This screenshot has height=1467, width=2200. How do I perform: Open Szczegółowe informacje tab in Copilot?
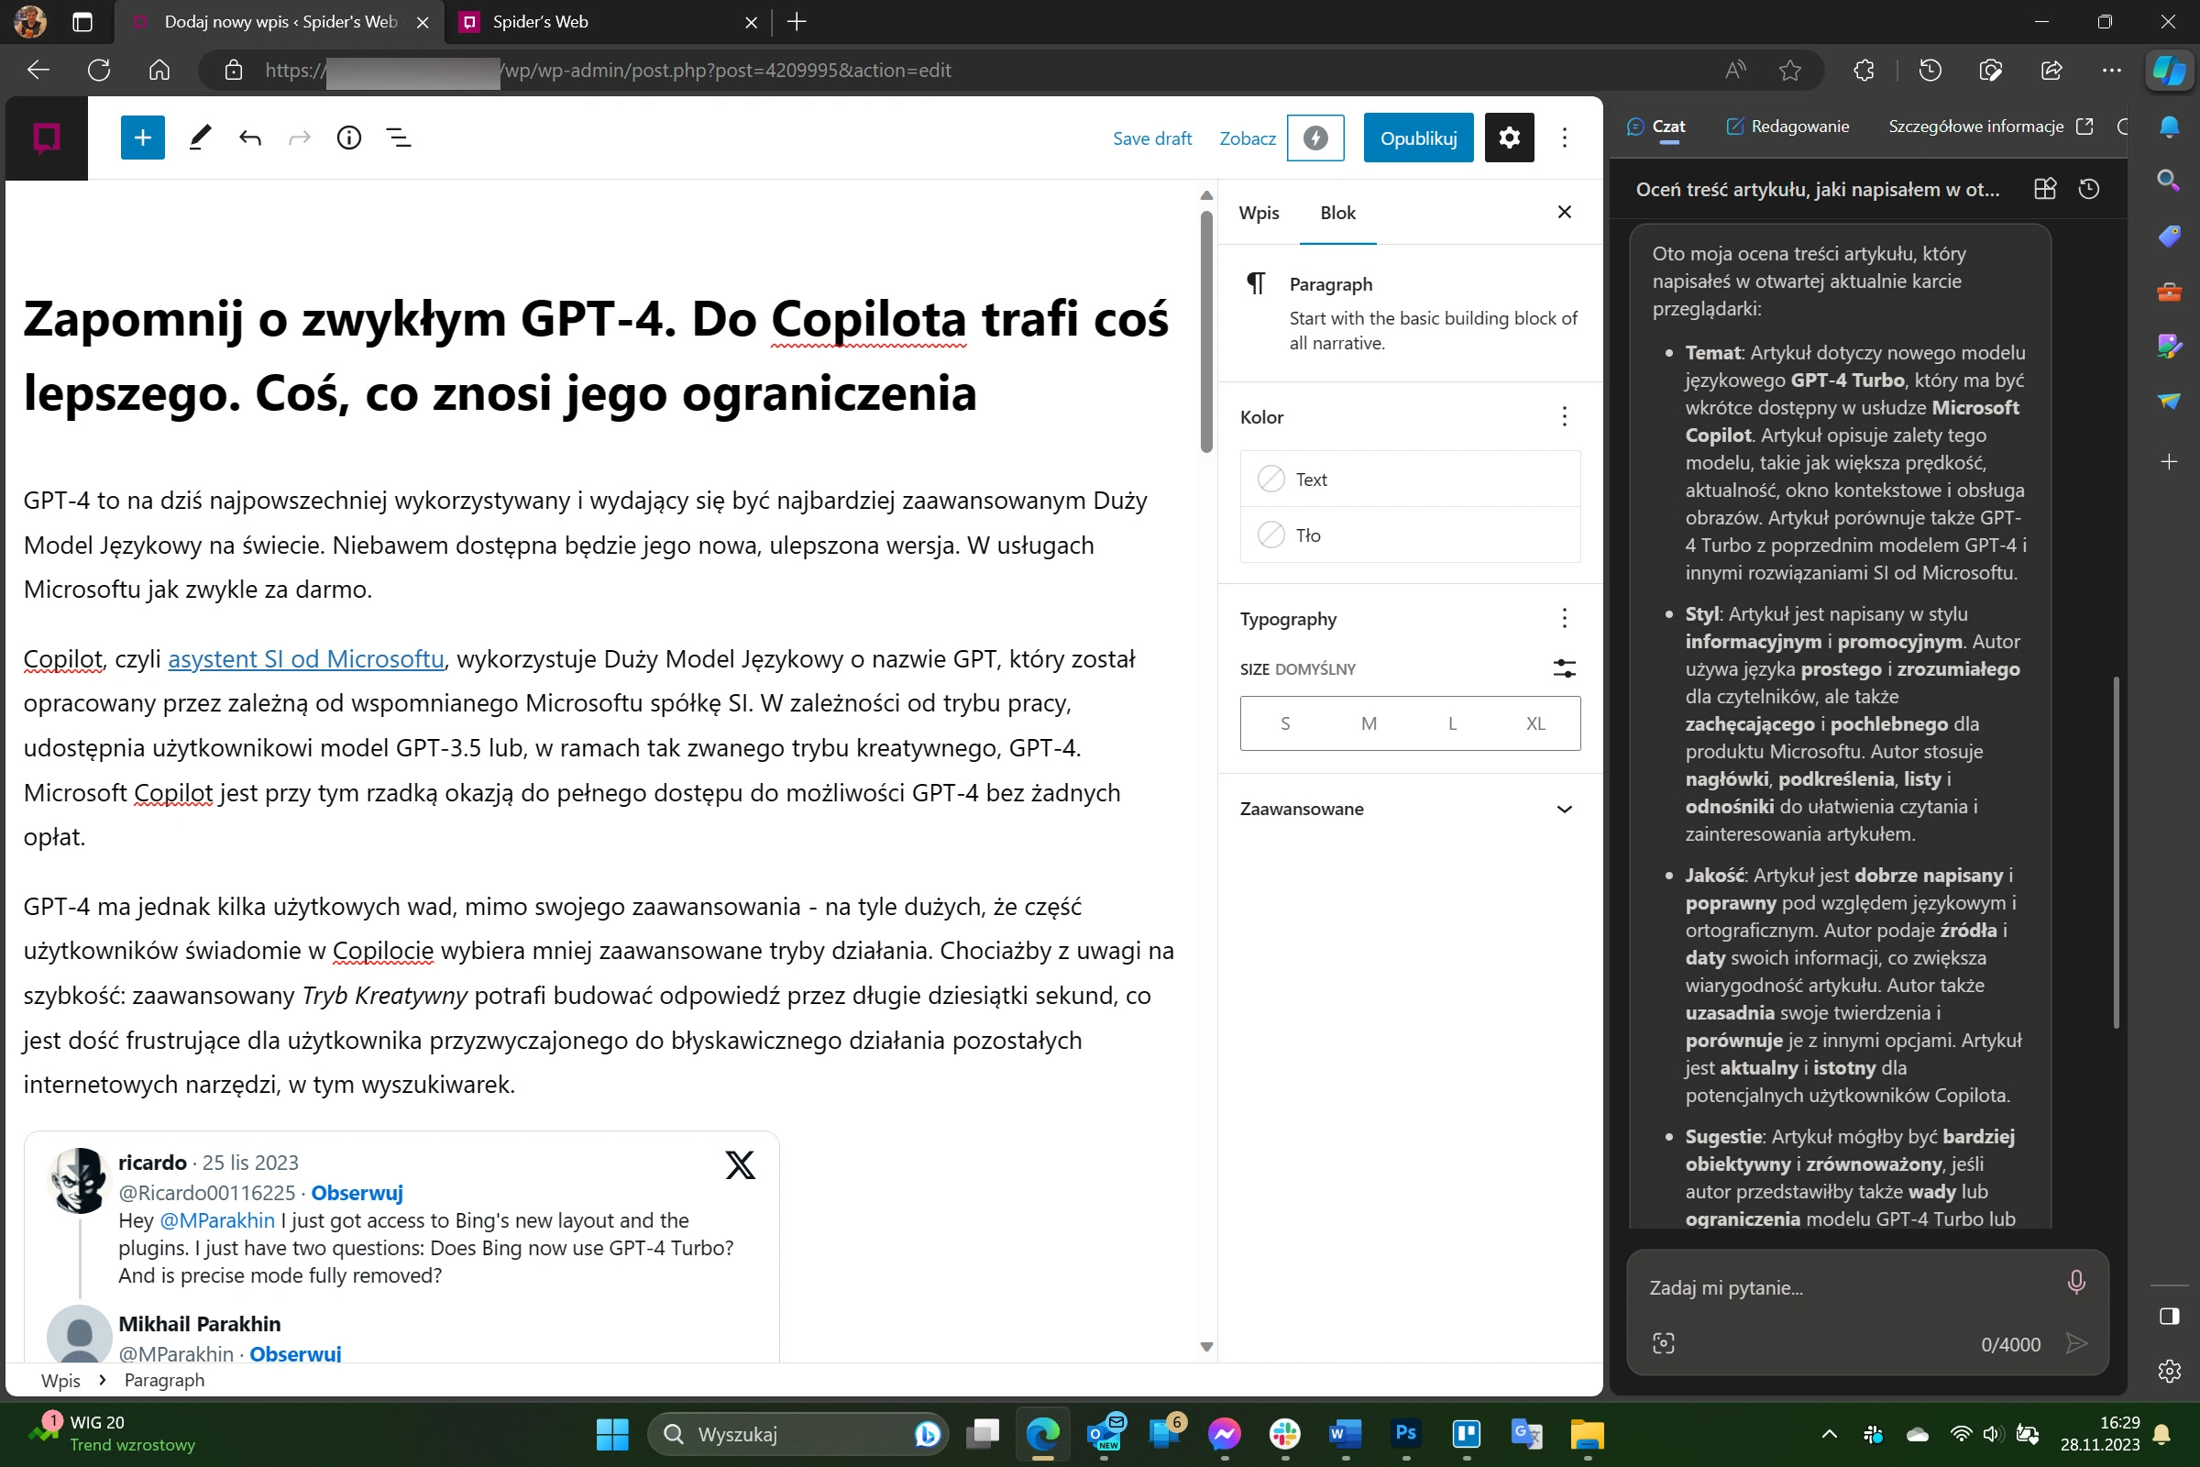point(1975,127)
